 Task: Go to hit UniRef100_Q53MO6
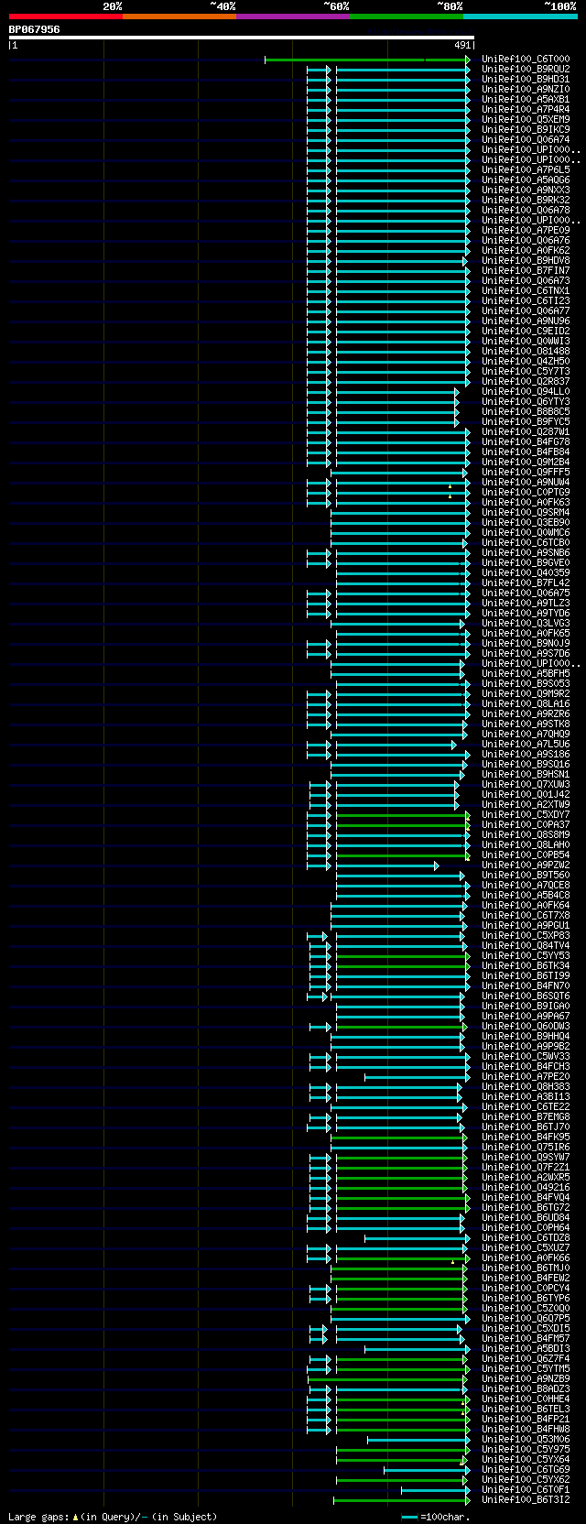point(526,1440)
